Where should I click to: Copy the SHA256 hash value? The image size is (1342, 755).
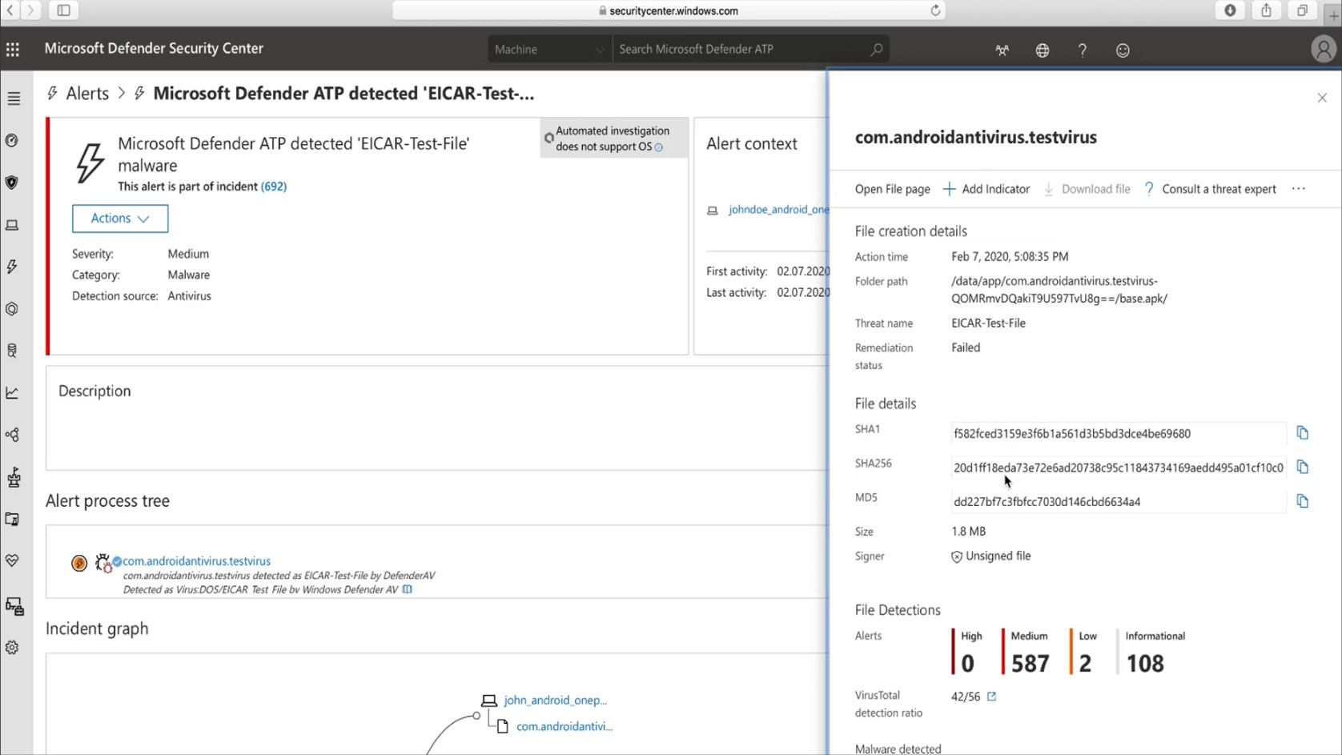[x=1303, y=467]
